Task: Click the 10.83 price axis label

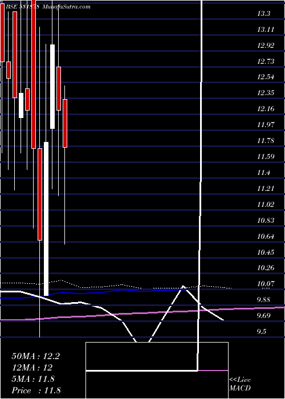Action: point(266,221)
